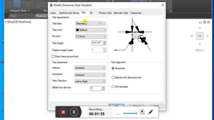The height and width of the screenshot is (120, 214).
Task: Restore the drawing viewport window
Action: [x=204, y=22]
